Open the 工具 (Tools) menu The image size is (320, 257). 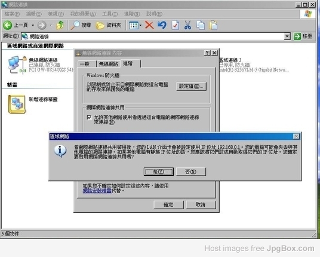110,14
